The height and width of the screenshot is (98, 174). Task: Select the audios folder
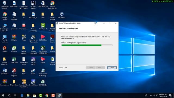(x=52, y=49)
